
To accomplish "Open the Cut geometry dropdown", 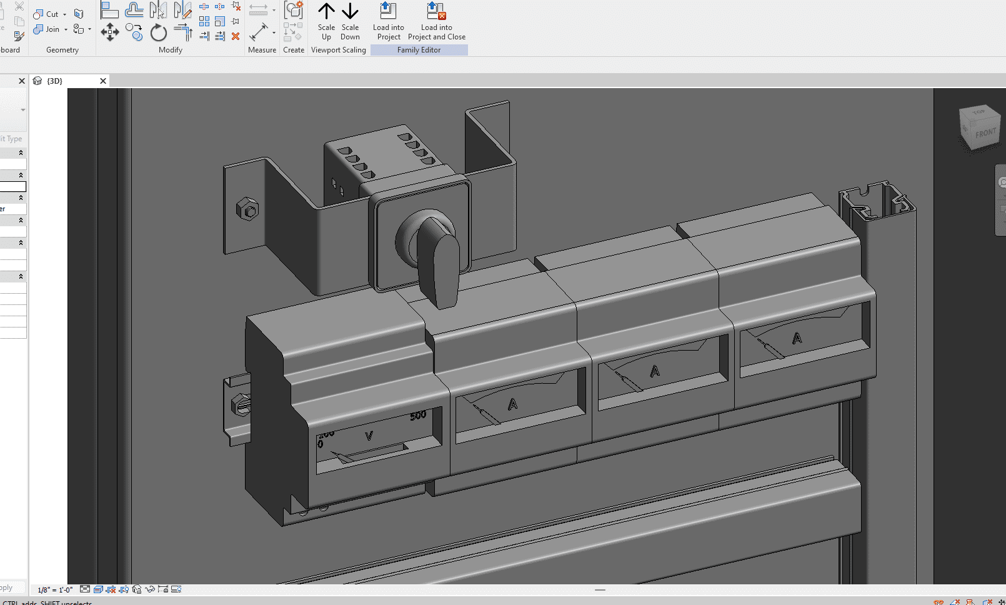I will (x=65, y=14).
